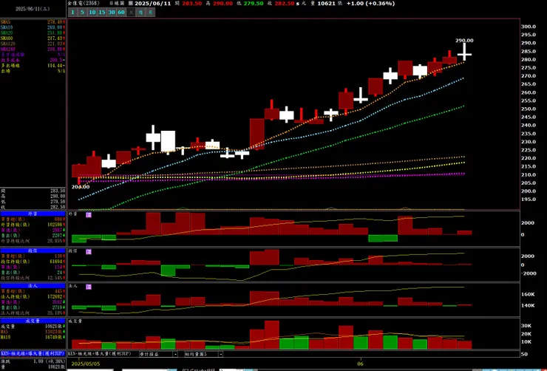This screenshot has height=371, width=547.
Task: Open settings icon of the 法人 sub-chart
Action: (89, 287)
